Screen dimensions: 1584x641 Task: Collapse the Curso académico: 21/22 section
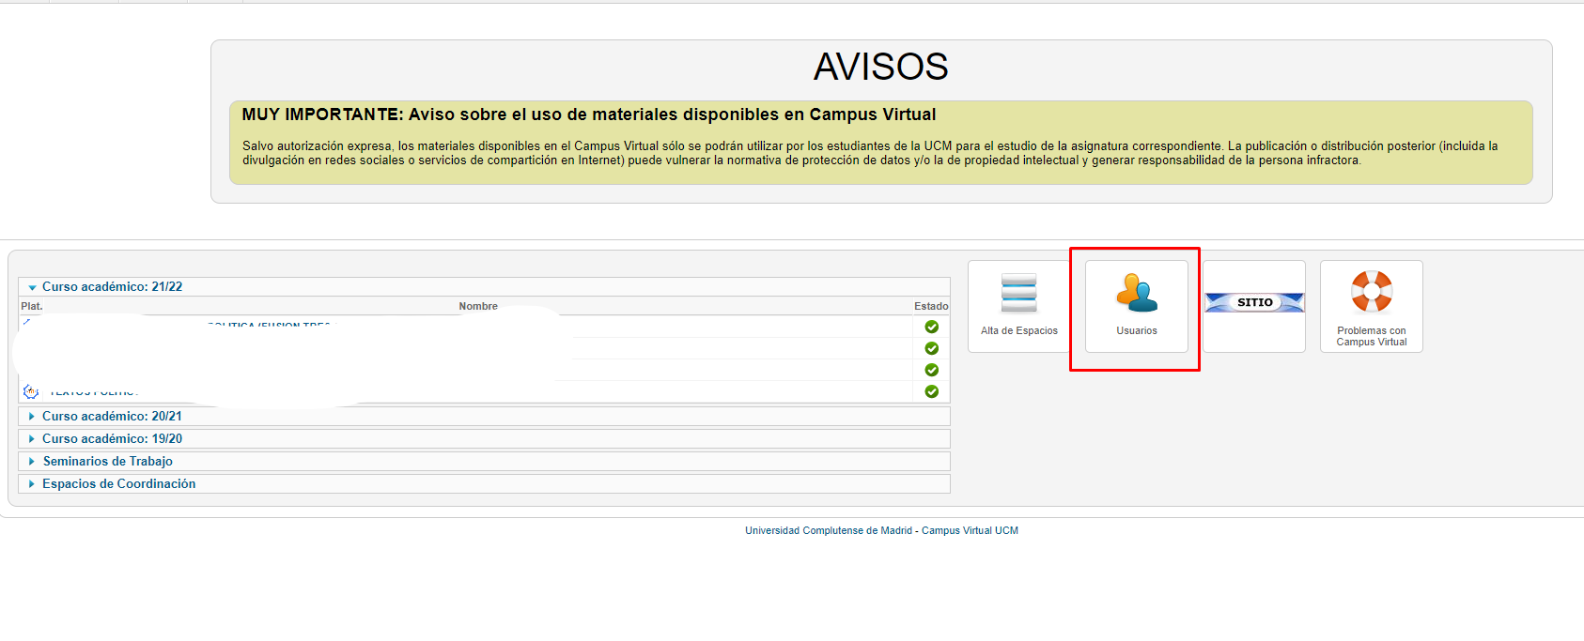112,287
